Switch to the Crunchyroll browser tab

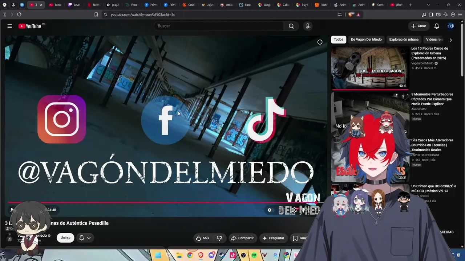188,5
